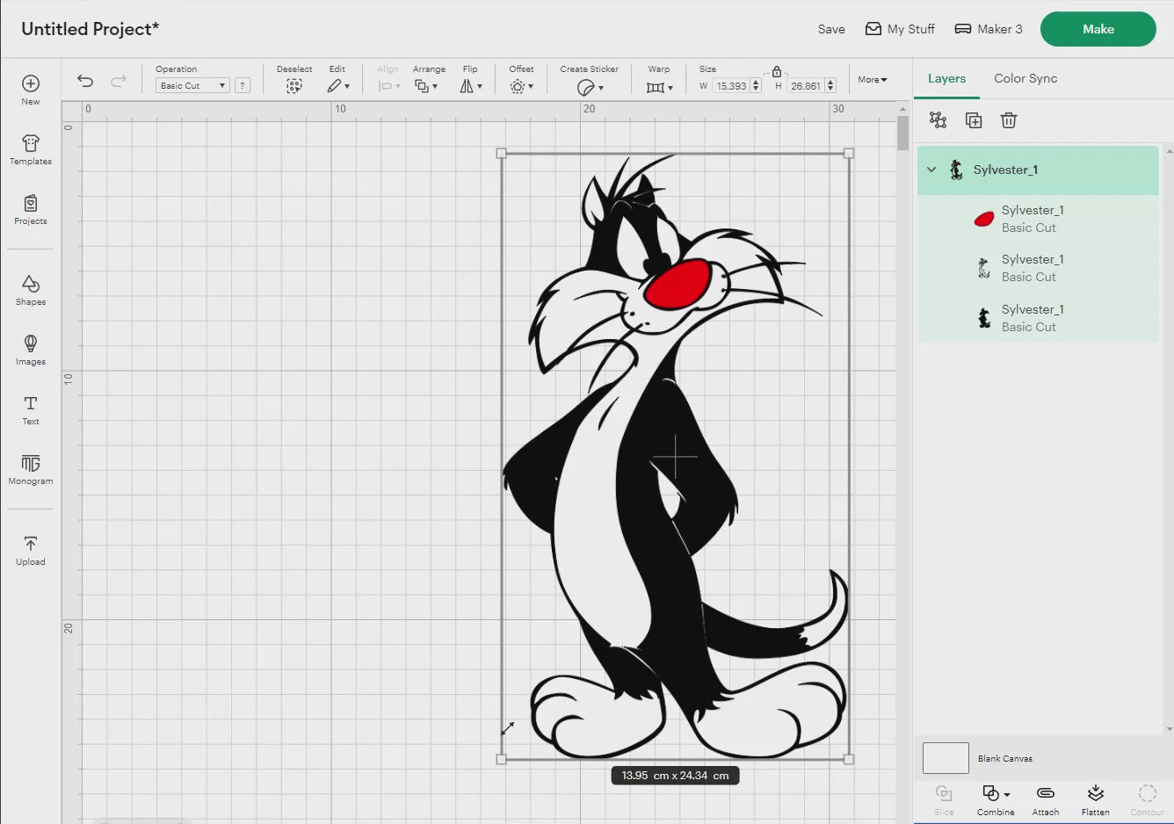Adjust height using the H stepper arrows
The width and height of the screenshot is (1174, 824).
pos(830,86)
